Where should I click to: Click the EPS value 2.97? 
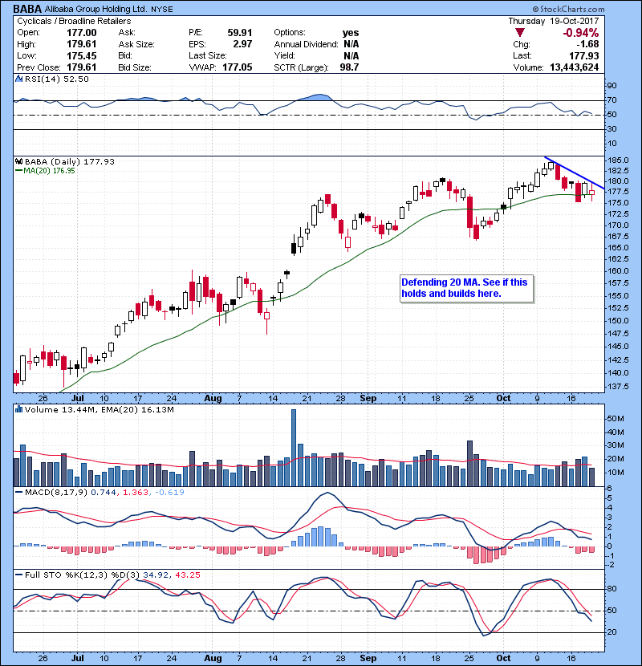(242, 44)
